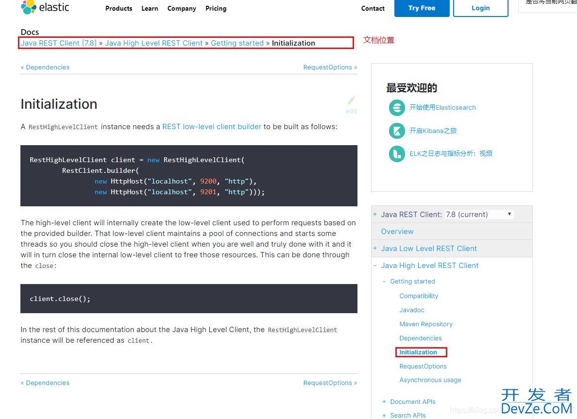Open the Contact link in the header
577x419 pixels.
click(x=373, y=8)
